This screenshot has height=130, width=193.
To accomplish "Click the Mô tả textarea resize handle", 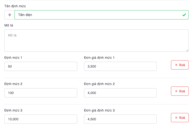I will (x=187, y=50).
